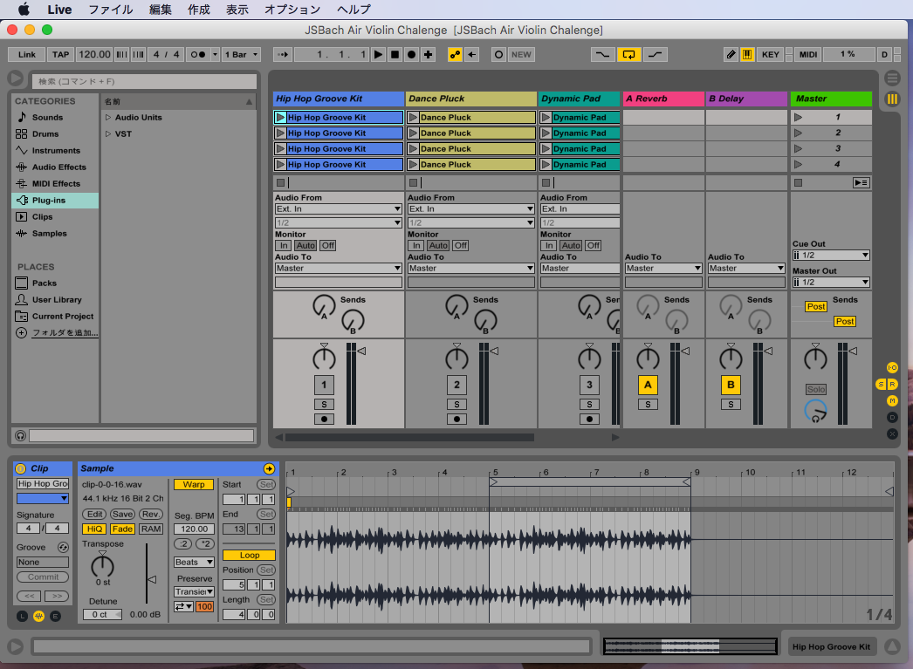Open the ヘルプ menu
This screenshot has height=669, width=913.
coord(354,10)
